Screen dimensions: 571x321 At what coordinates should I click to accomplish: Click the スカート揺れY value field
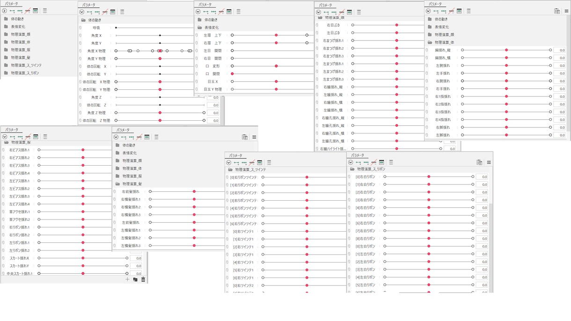pos(136,266)
